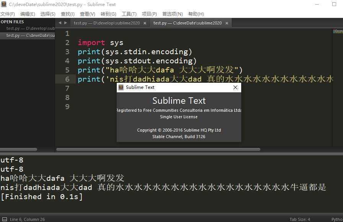
Task: Open the 查找(I) menu
Action: tap(68, 14)
